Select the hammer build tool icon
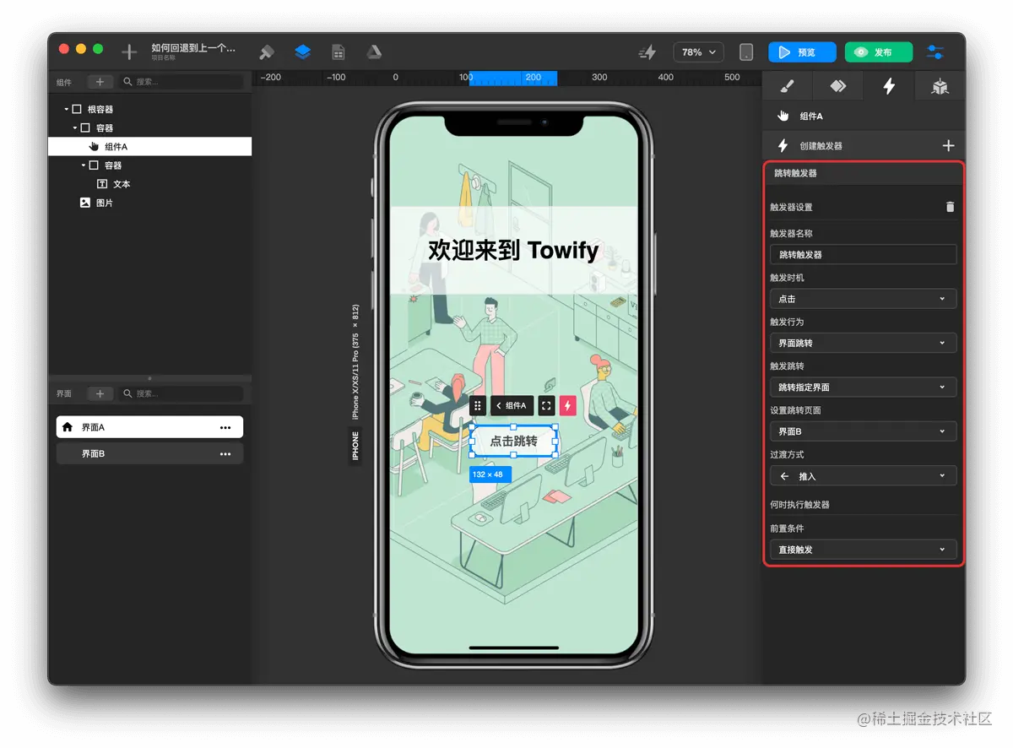The image size is (1013, 748). (267, 52)
